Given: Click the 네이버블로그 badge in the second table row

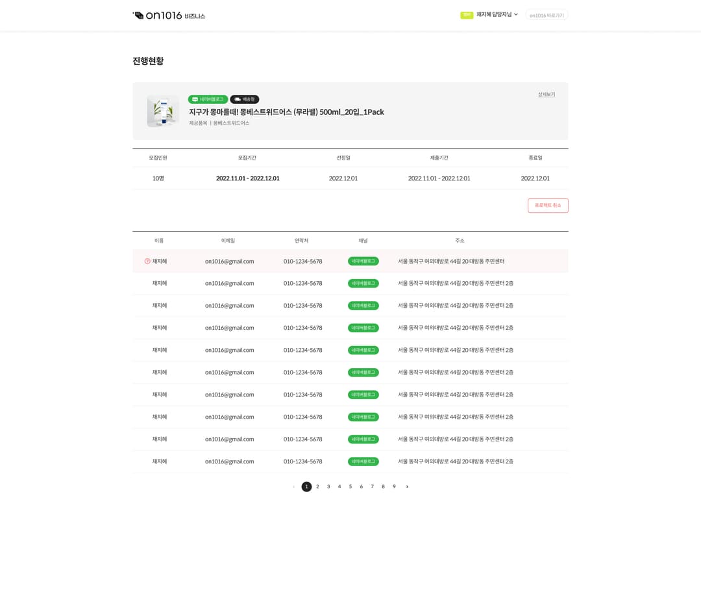Looking at the screenshot, I should pos(363,284).
